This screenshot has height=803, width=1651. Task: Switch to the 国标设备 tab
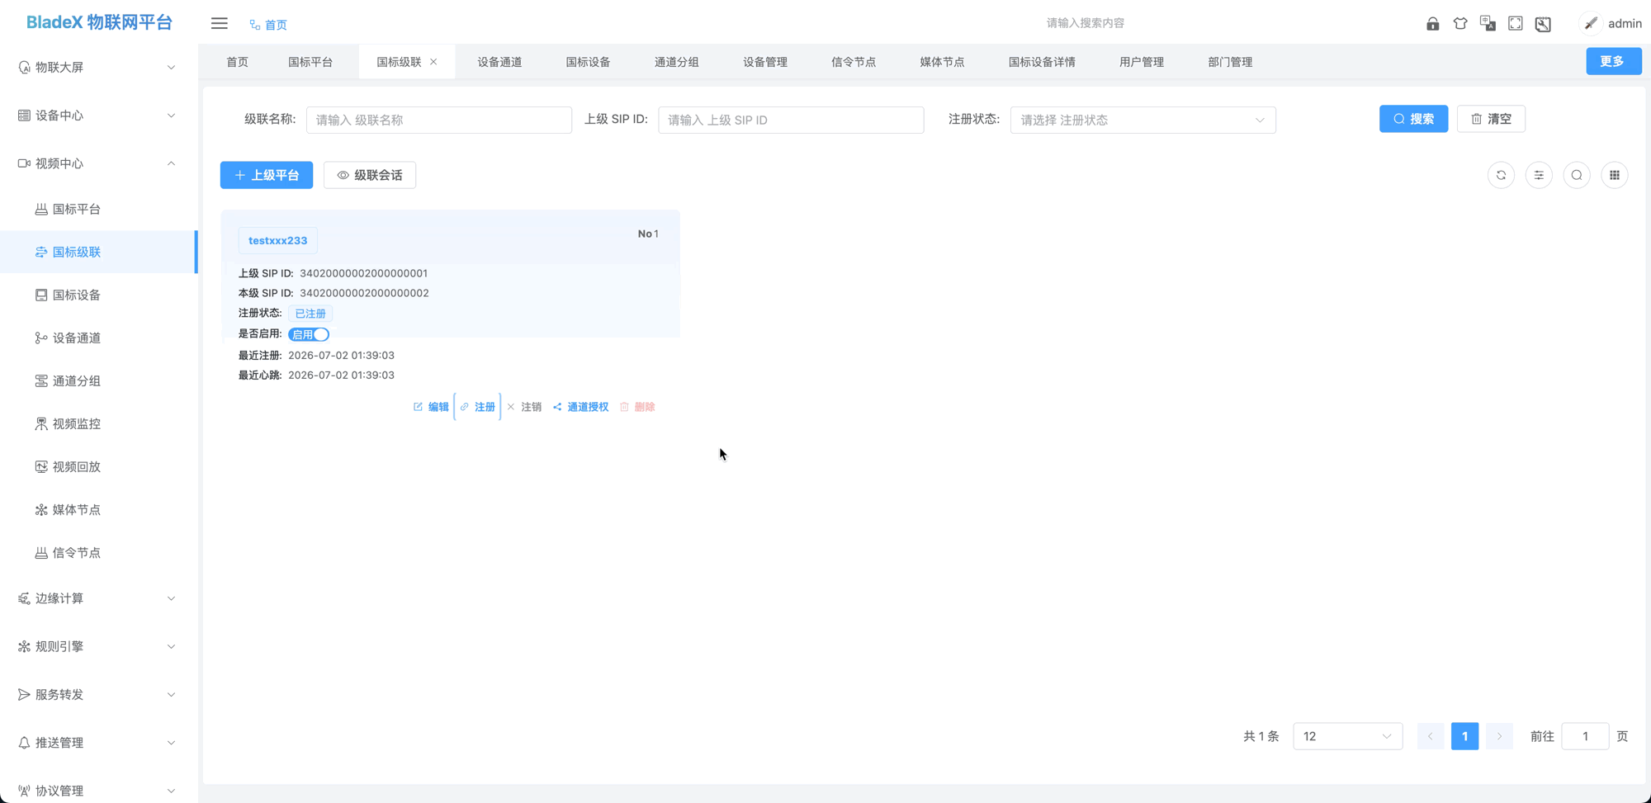tap(588, 62)
